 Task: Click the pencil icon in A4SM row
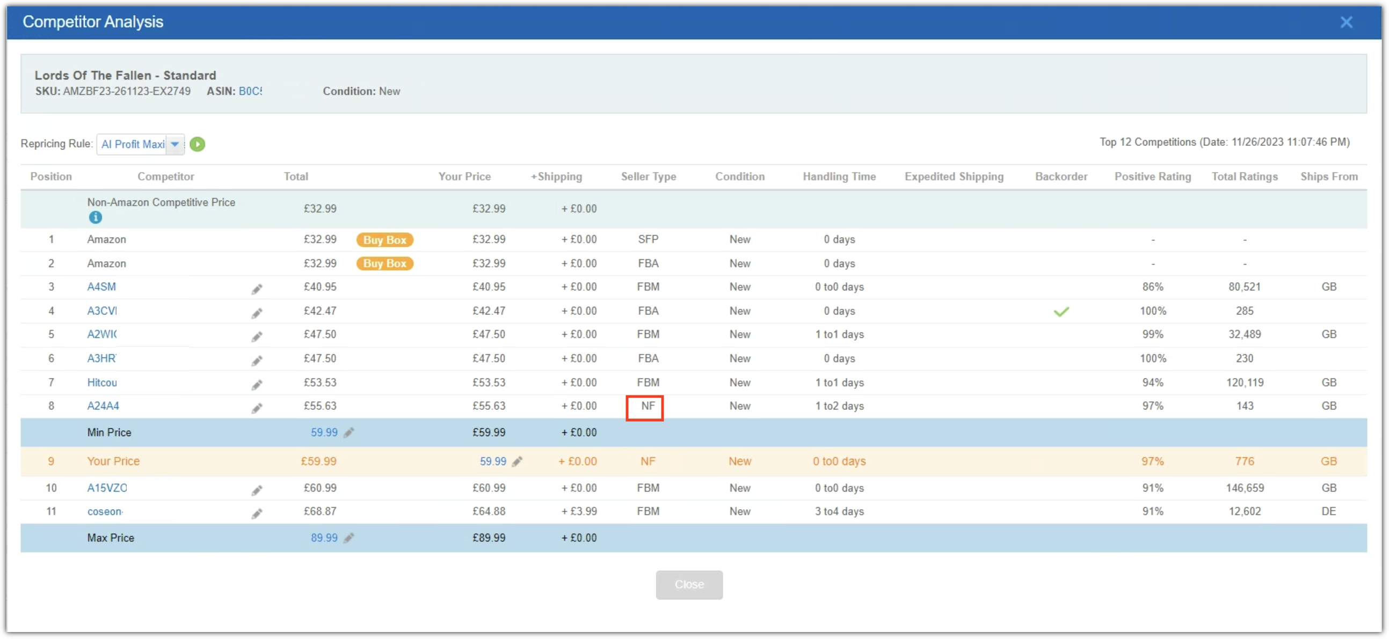coord(257,289)
